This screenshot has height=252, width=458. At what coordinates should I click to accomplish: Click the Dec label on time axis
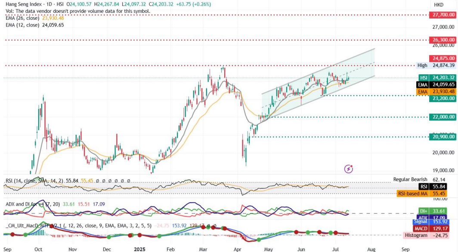(x=107, y=249)
